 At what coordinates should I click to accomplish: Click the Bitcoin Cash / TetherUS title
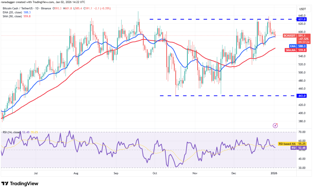coord(17,8)
